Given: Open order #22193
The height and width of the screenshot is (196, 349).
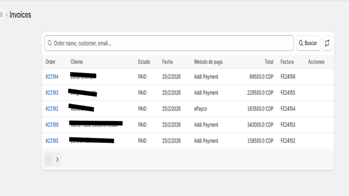Looking at the screenshot, I should [x=52, y=93].
